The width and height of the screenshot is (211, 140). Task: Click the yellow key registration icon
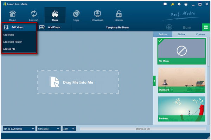coord(172,4)
